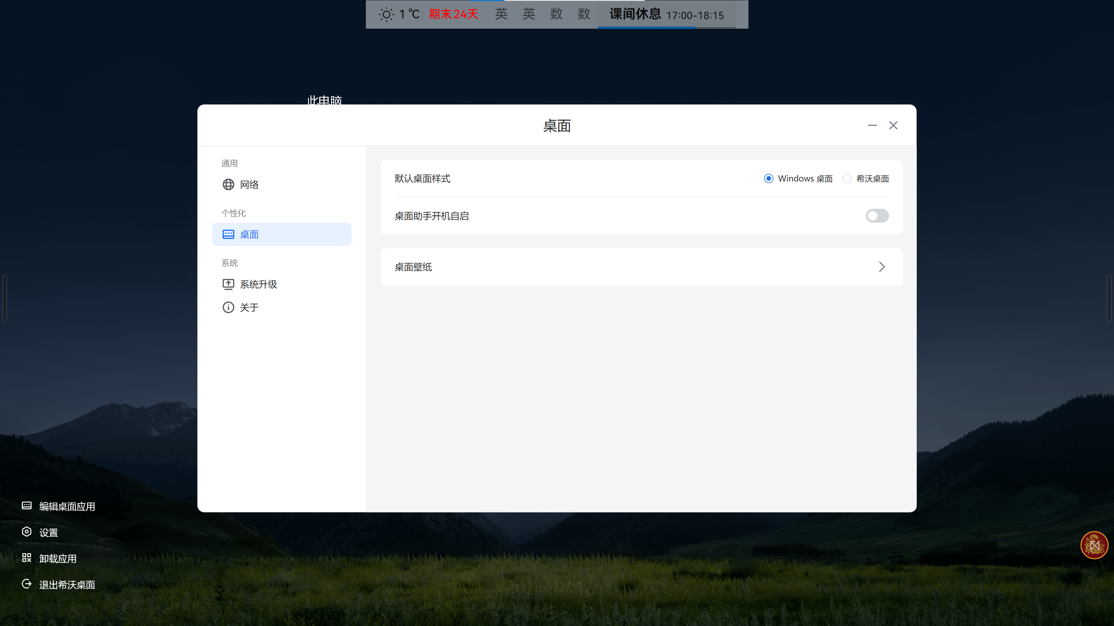Minimize the 桌面 settings window

[x=872, y=125]
